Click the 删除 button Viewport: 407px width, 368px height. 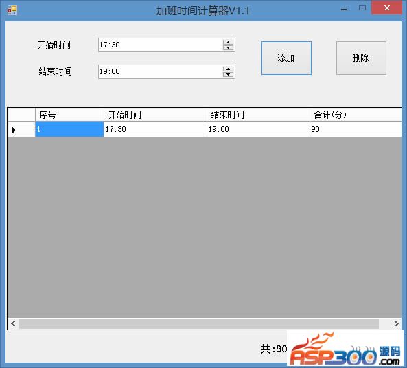(x=361, y=58)
